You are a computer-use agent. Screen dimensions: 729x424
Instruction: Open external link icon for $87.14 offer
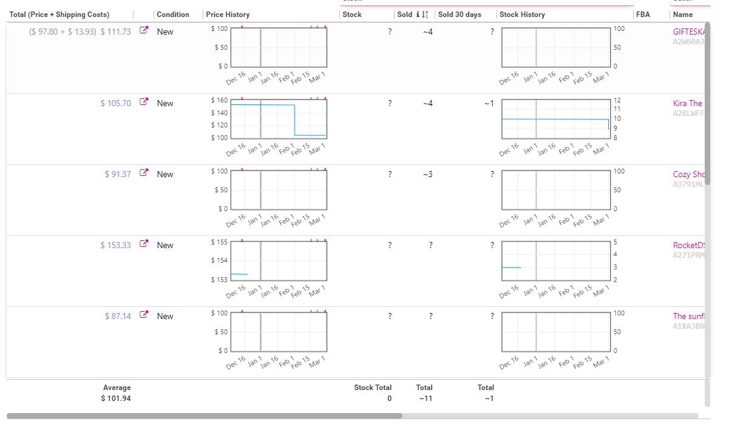144,315
